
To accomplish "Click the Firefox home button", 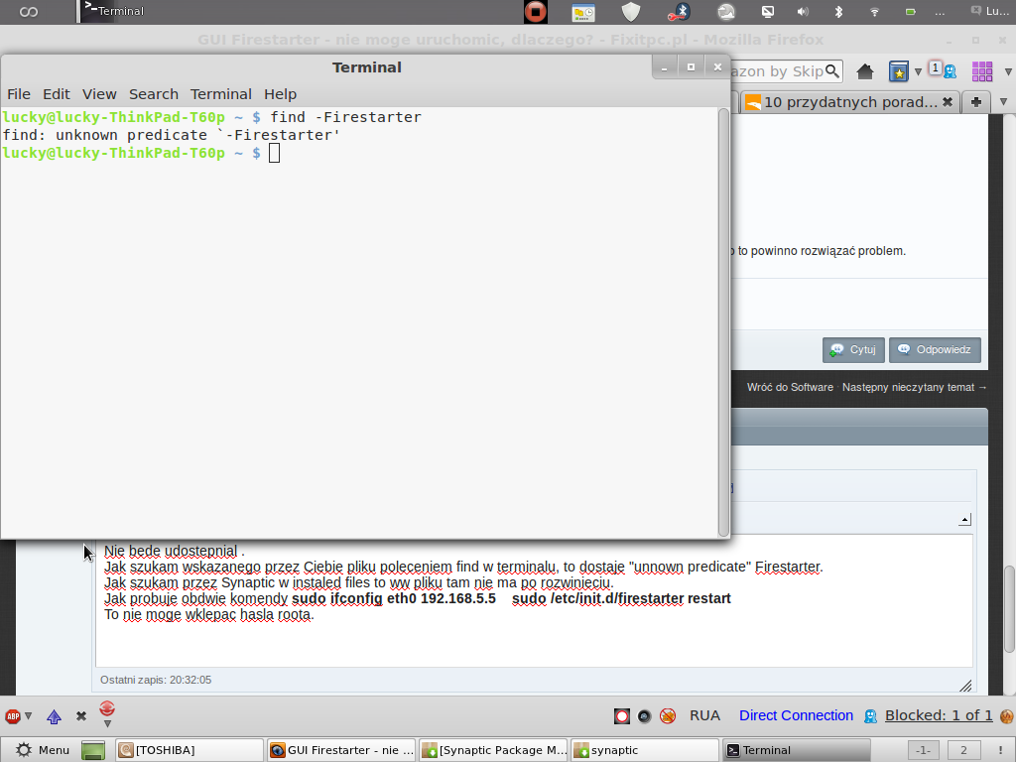I will point(865,71).
